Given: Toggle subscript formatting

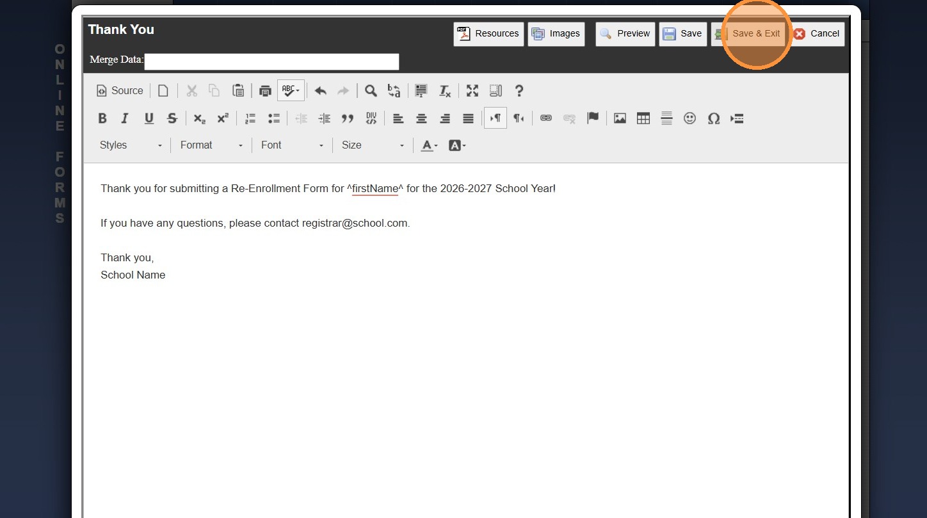Looking at the screenshot, I should pos(199,118).
